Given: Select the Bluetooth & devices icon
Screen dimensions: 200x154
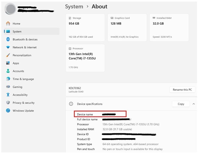Looking at the screenshot, I should point(8,40).
